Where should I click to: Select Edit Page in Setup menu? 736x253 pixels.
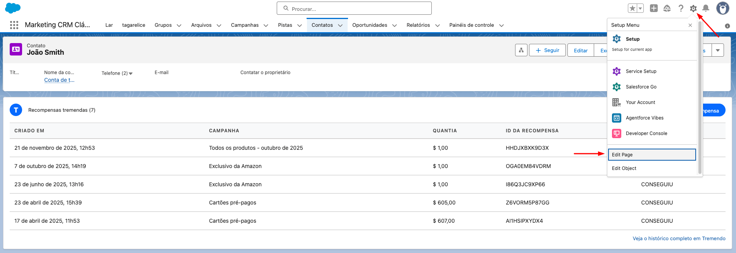pyautogui.click(x=652, y=155)
